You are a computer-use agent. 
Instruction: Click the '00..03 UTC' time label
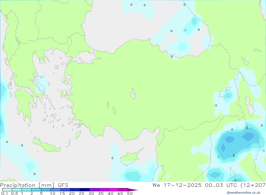(222, 185)
